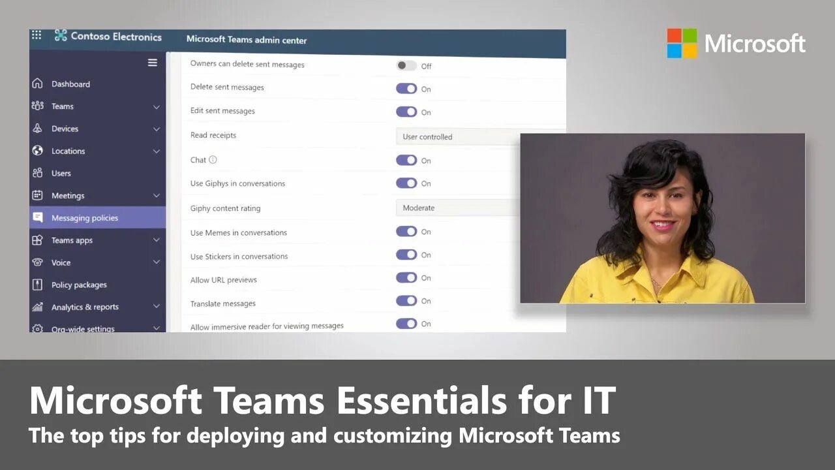Turn off the Chat toggle

[406, 160]
